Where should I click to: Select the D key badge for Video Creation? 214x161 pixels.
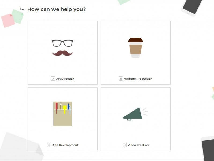click(124, 145)
